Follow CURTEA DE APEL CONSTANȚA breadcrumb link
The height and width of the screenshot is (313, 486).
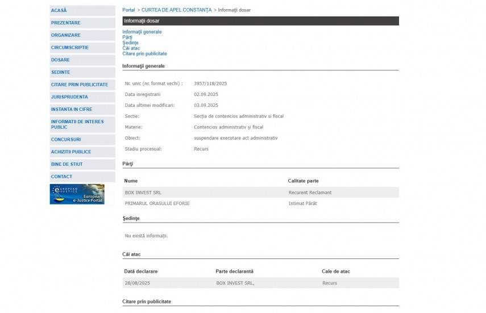point(176,10)
